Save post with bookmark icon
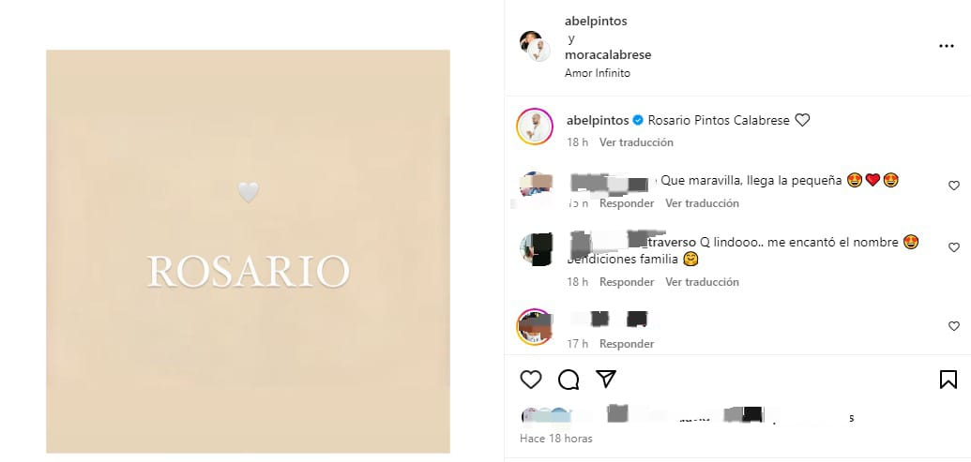Screen dimensions: 971x462 [x=948, y=380]
